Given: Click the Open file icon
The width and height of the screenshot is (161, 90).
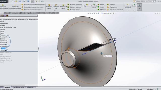Looking at the screenshot, I should coord(16,1).
